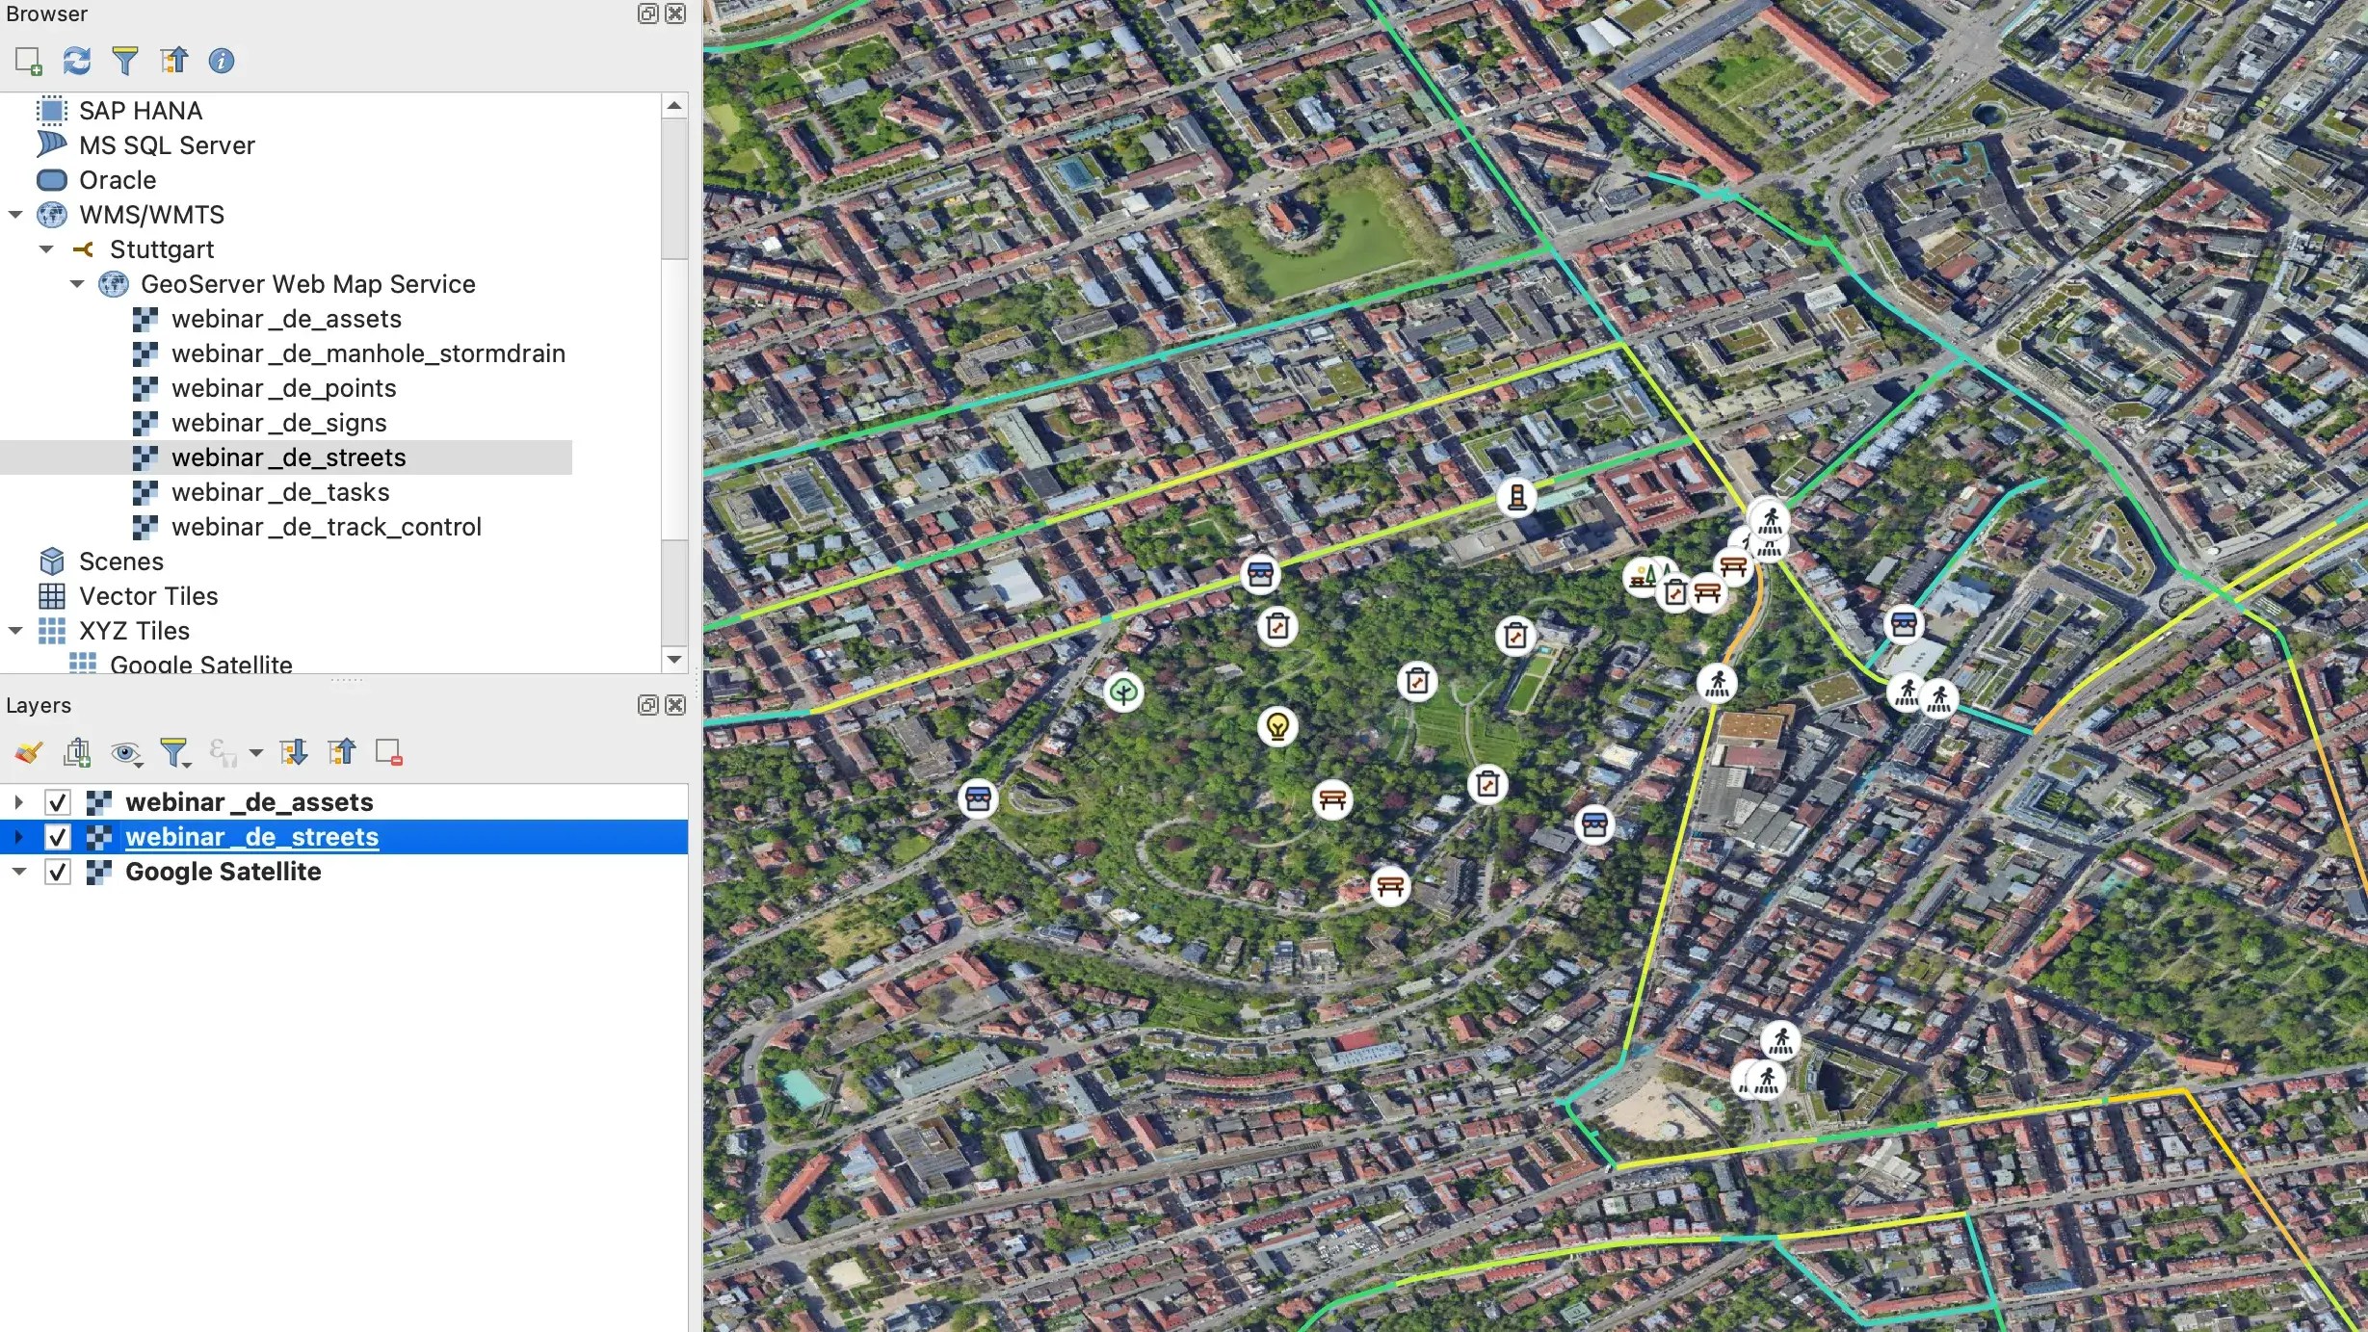Uncheck visibility of webinar_de_assets layer

pos(58,802)
